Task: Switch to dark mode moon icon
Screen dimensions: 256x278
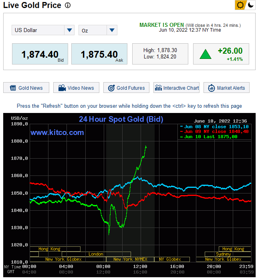Action: click(250, 5)
